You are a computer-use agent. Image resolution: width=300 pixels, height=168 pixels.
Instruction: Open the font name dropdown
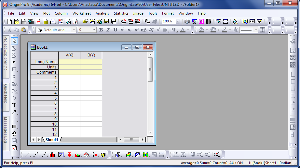(74, 30)
